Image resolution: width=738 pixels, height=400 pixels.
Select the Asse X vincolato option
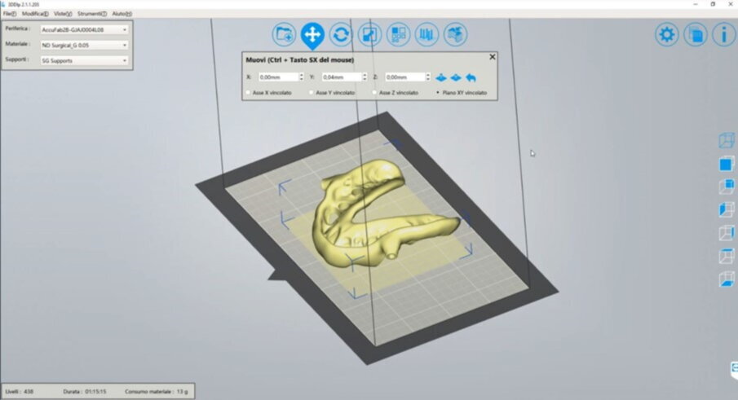(x=249, y=93)
